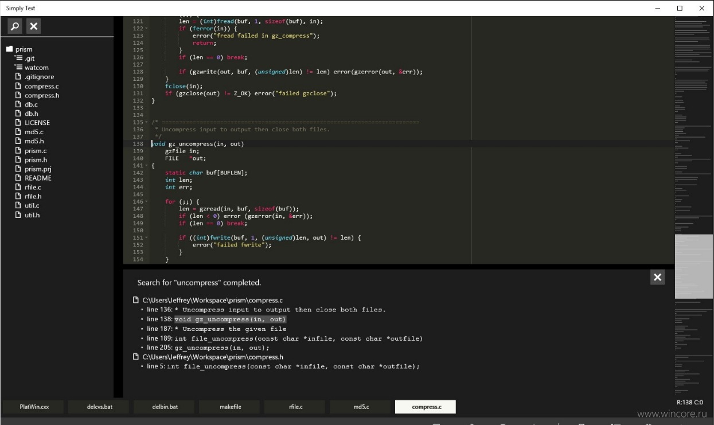Open util.h file

(x=32, y=215)
